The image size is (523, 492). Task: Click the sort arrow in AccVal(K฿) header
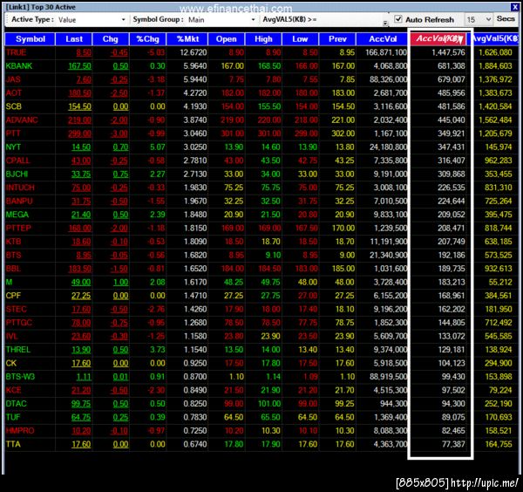pos(460,40)
